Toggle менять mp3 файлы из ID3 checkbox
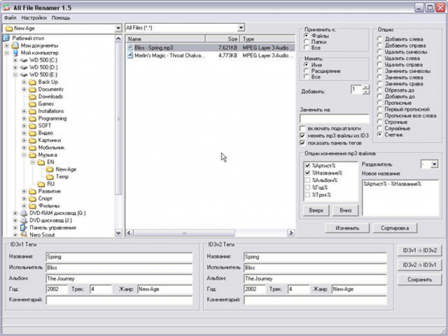The width and height of the screenshot is (448, 336). 303,135
